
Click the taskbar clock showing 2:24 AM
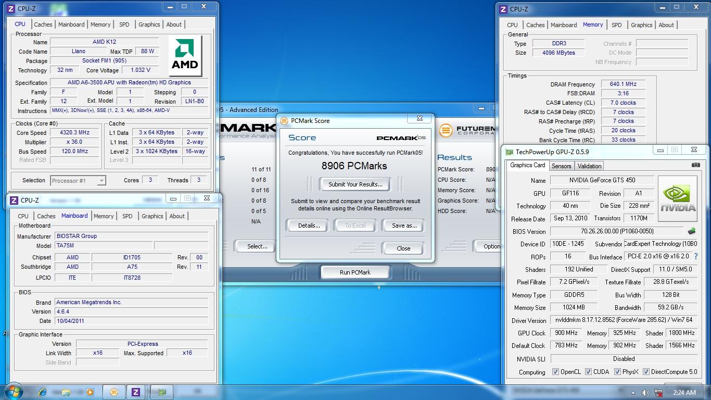coord(684,393)
